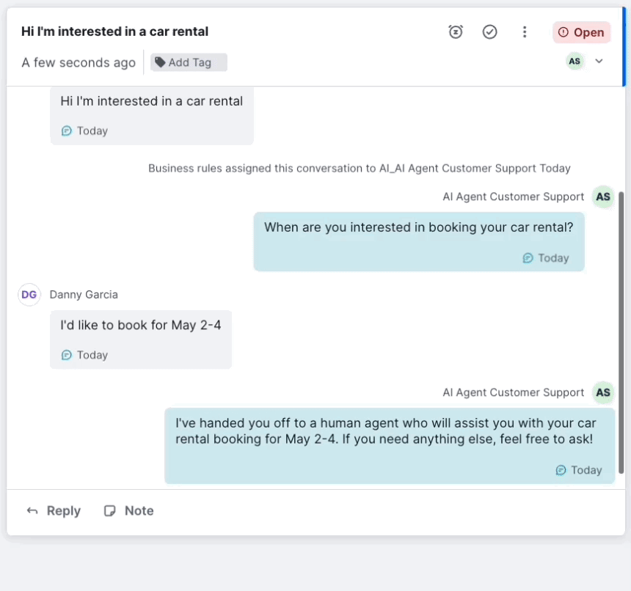This screenshot has height=591, width=631.
Task: Click the conversation vertical scrollbar
Action: (621, 330)
